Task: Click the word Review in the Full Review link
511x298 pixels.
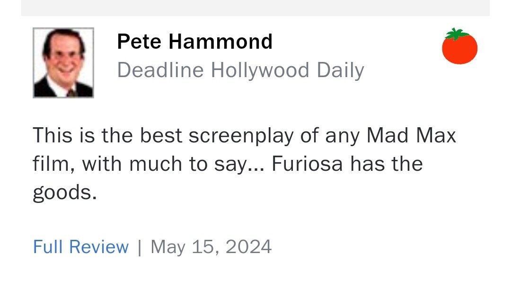Action: tap(98, 247)
